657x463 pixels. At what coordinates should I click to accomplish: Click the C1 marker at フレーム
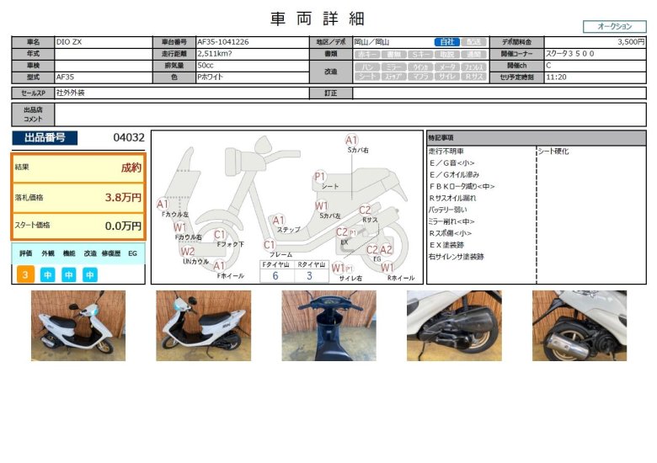pyautogui.click(x=270, y=245)
